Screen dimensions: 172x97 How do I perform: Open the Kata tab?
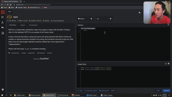tap(10, 11)
